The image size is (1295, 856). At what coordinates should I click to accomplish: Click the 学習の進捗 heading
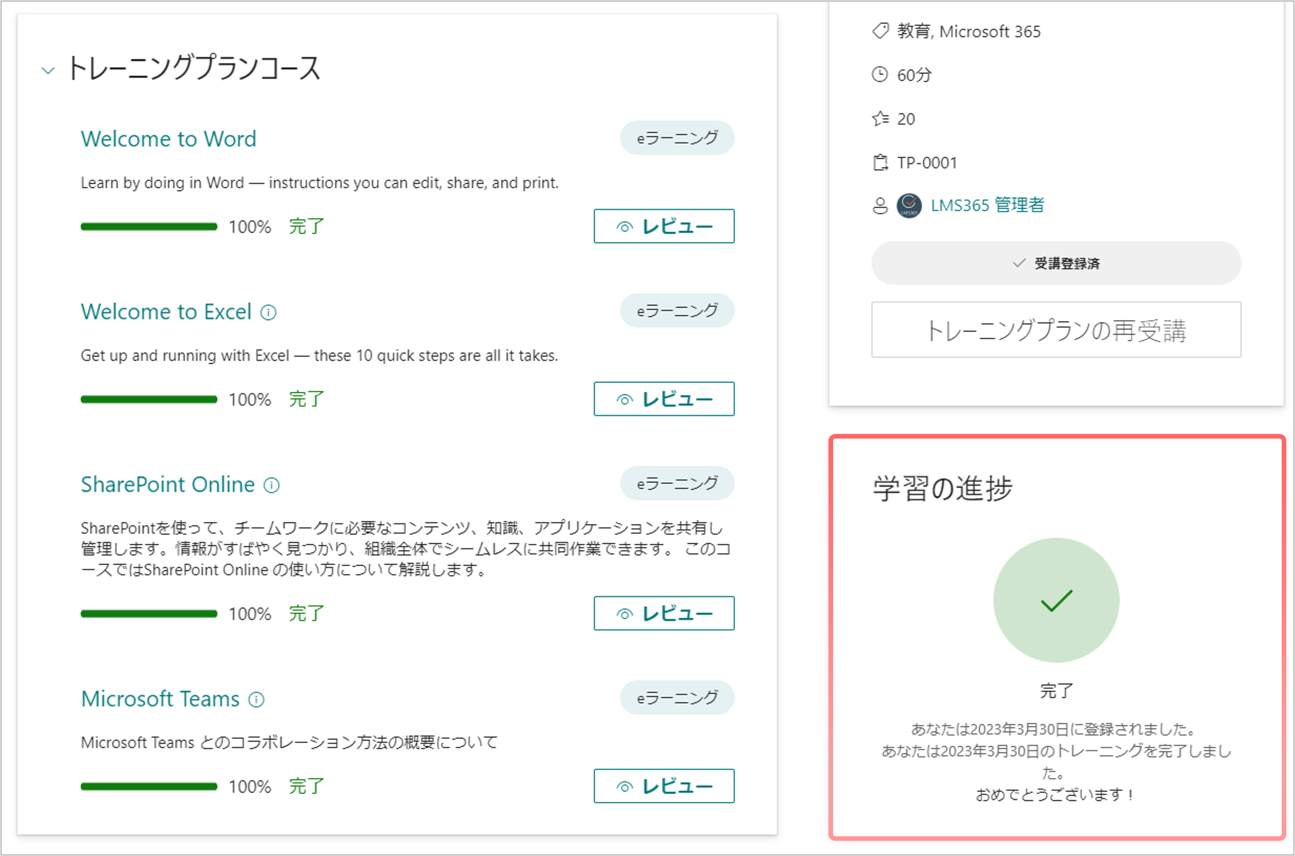pos(942,488)
